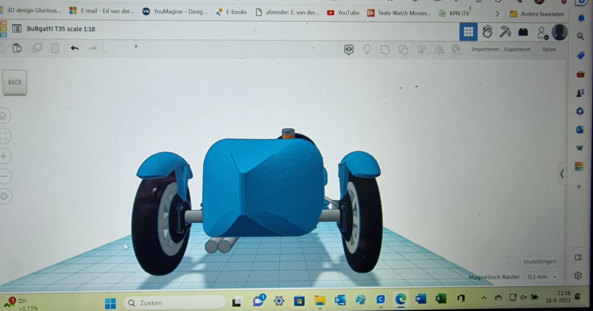Viewport: 593px width, 311px height.
Task: Reset to home view
Action: pyautogui.click(x=3, y=116)
